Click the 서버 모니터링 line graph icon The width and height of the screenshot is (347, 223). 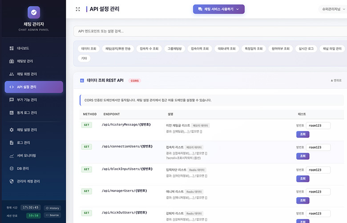[x=12, y=156]
